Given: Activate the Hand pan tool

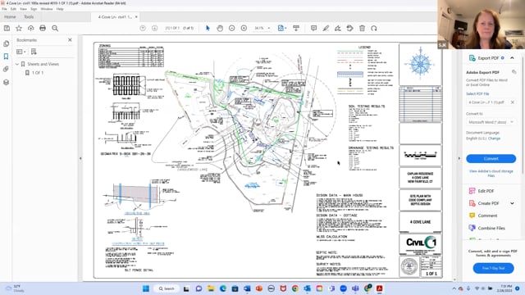Looking at the screenshot, I should click(220, 29).
